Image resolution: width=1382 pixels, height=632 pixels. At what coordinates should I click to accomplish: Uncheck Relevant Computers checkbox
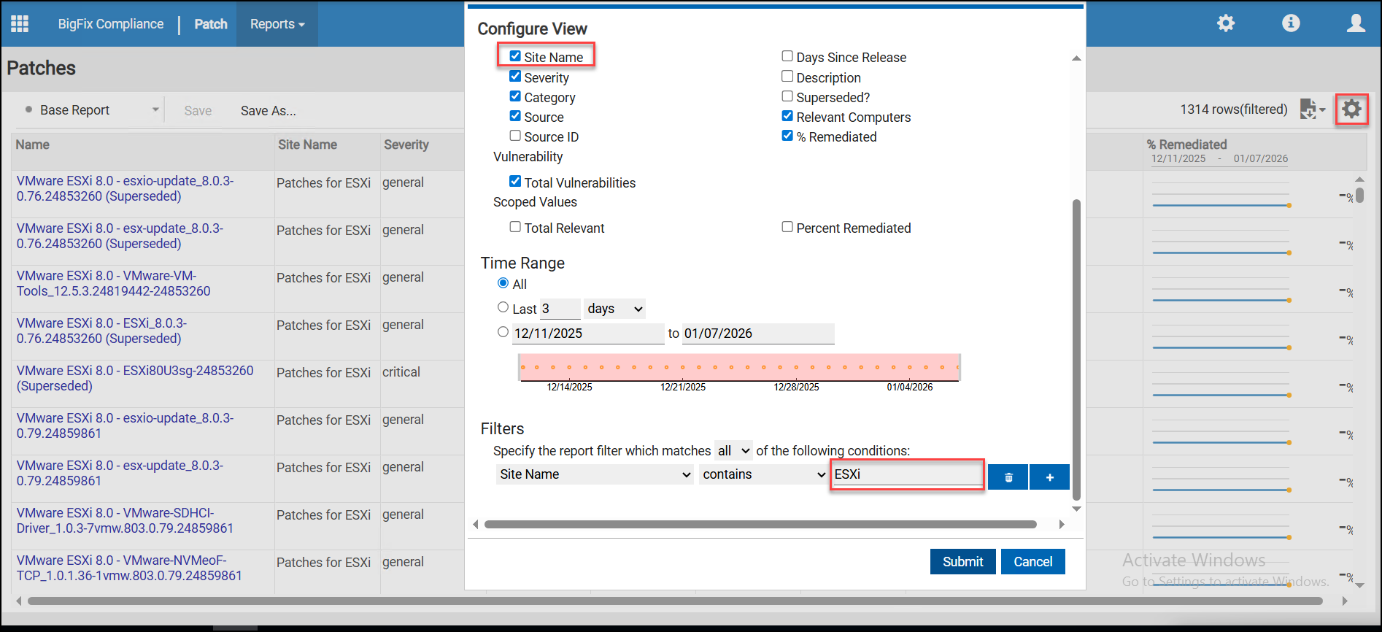click(x=787, y=116)
